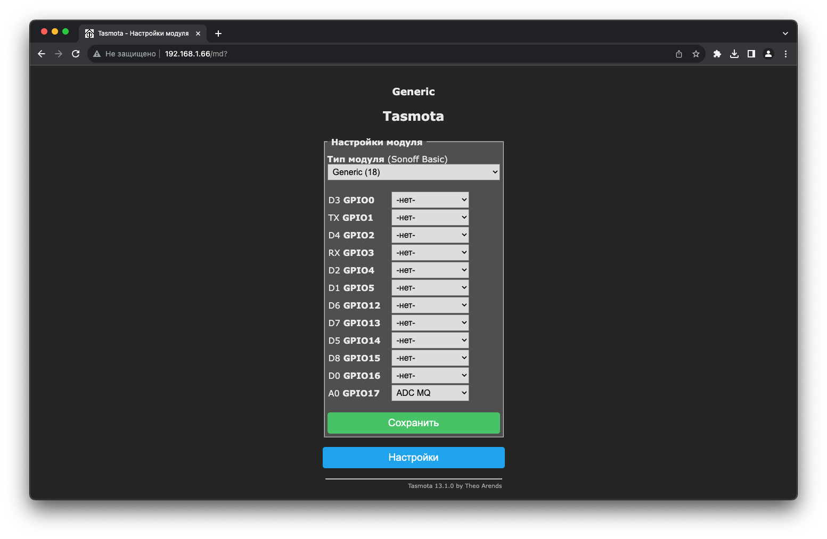The image size is (827, 539).
Task: Click the D6 GPIO12 label
Action: pyautogui.click(x=355, y=305)
